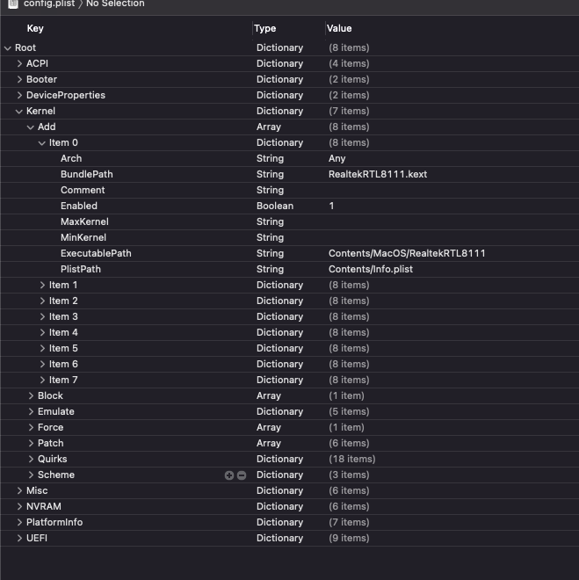Expand the Misc dictionary
Viewport: 579px width, 580px height.
[x=19, y=491]
